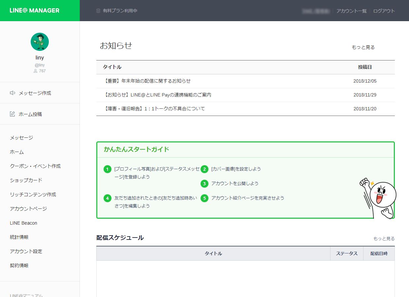The width and height of the screenshot is (409, 297).
Task: Click the 有料プラン利用中 plan status text
Action: pos(120,11)
